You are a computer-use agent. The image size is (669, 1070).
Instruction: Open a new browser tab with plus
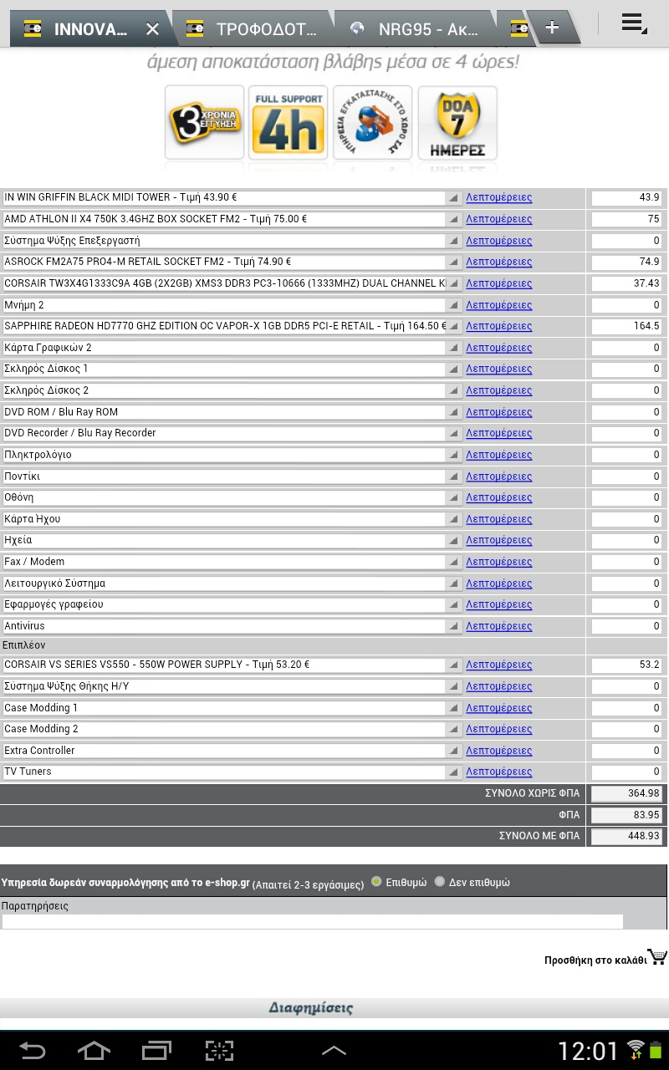552,28
